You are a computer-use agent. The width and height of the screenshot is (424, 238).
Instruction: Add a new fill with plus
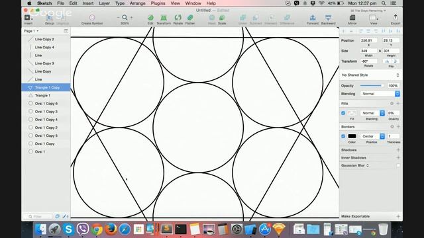tap(398, 103)
